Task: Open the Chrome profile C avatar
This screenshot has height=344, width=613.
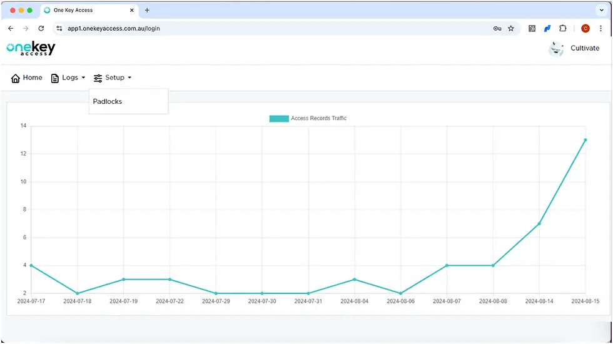Action: pos(585,29)
